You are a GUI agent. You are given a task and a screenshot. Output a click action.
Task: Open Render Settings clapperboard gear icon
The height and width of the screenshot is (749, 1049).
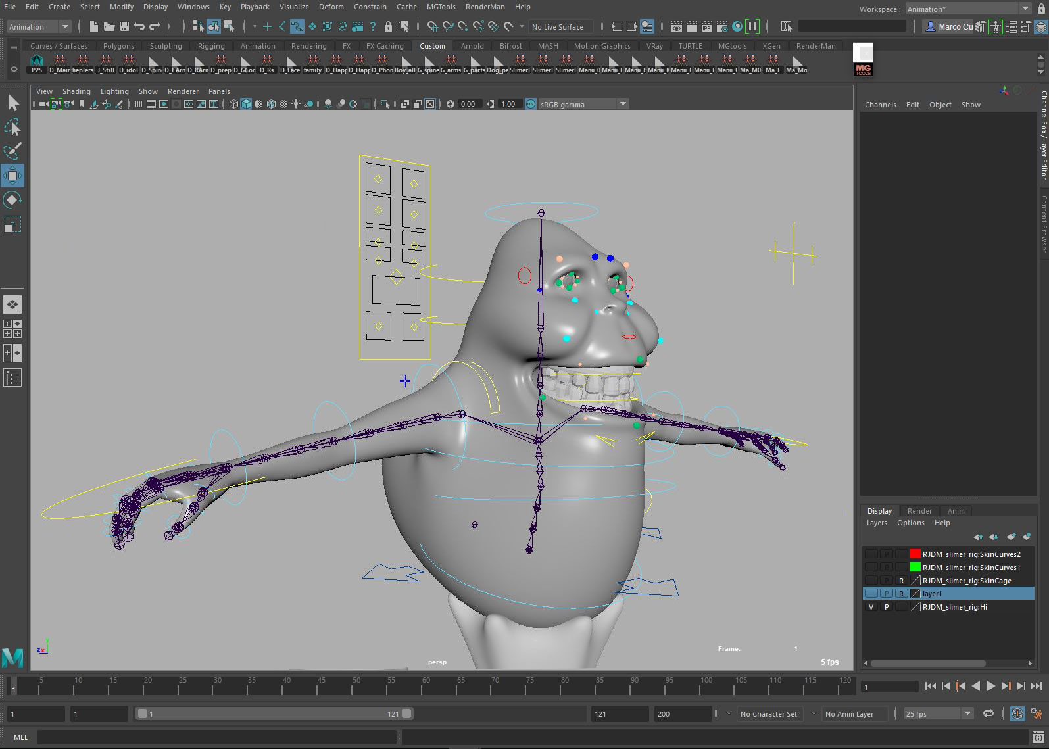click(722, 26)
